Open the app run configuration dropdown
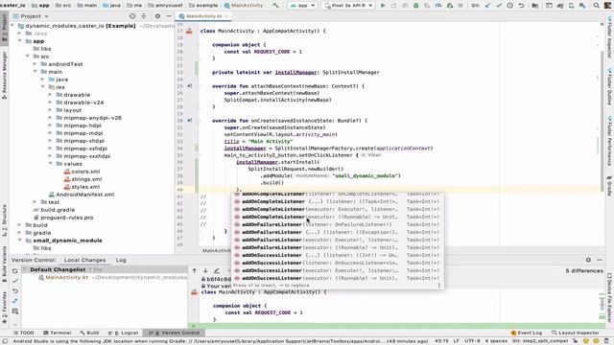 tap(302, 6)
